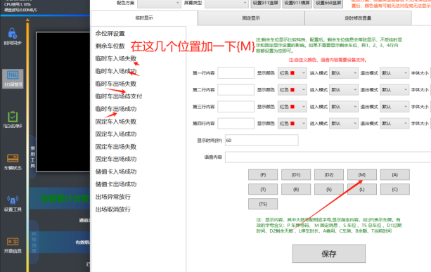The height and width of the screenshot is (272, 431).
Task: Insert the {L} parking duration tag
Action: point(361,189)
